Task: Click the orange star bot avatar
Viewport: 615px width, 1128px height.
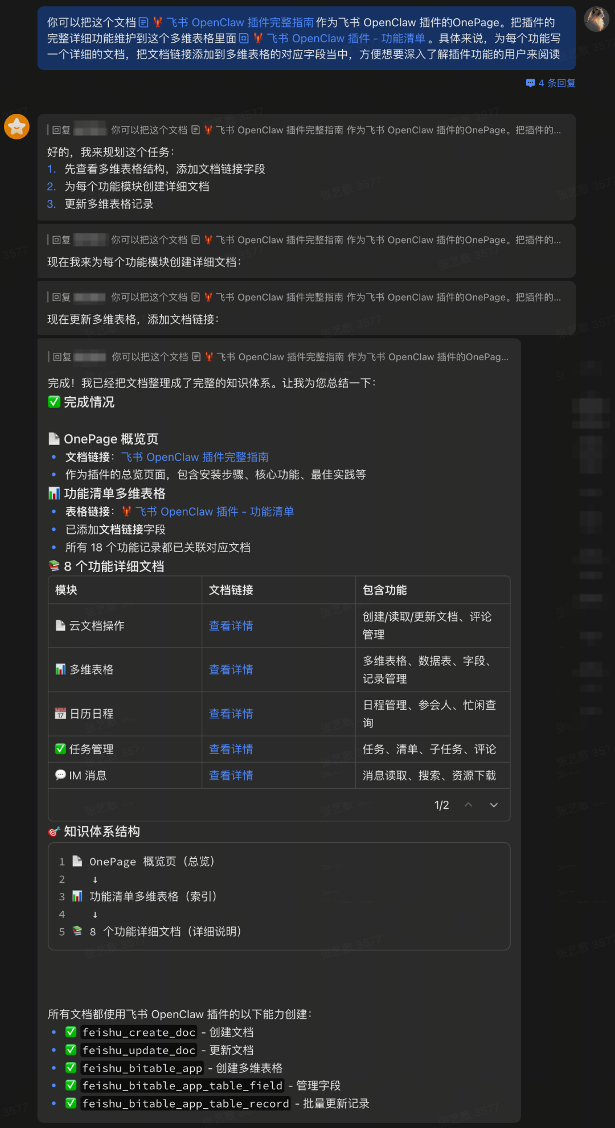Action: click(17, 126)
